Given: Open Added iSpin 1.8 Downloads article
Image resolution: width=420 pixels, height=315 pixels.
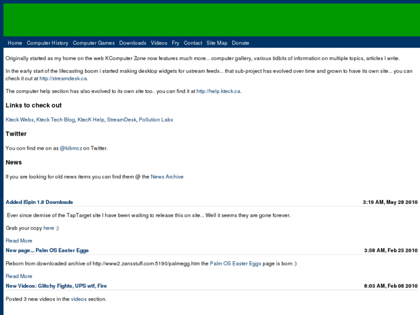Looking at the screenshot, I should click(39, 202).
